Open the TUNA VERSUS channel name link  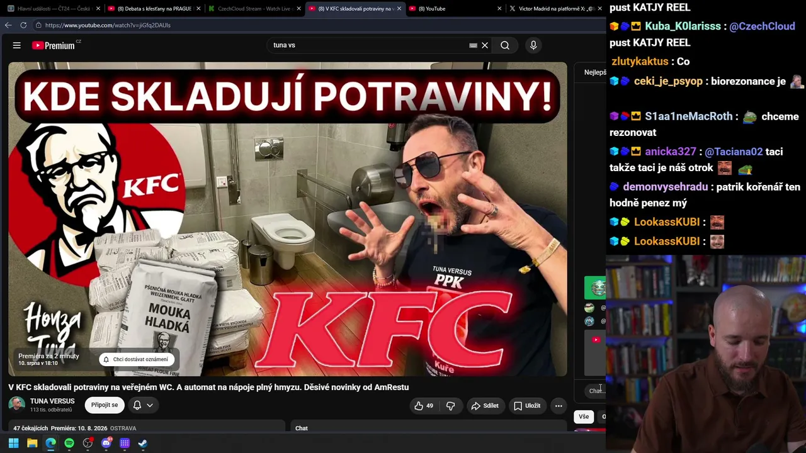[x=52, y=401]
